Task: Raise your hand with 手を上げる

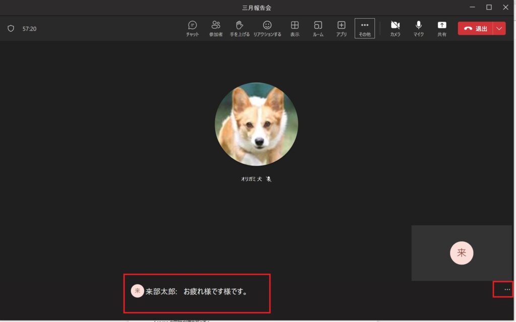Action: (x=240, y=28)
